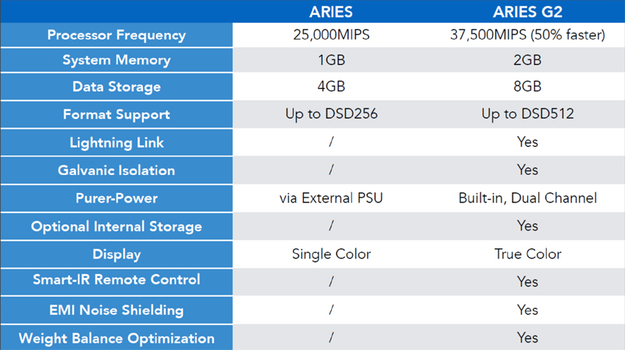Click the Format Support row label
Viewport: 625px width, 350px height.
[x=116, y=115]
